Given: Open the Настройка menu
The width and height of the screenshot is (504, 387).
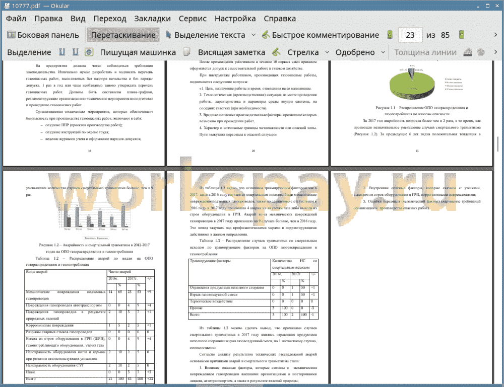Looking at the screenshot, I should point(235,19).
